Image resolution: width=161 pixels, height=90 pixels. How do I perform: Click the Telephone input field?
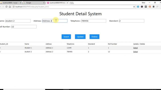point(94,21)
